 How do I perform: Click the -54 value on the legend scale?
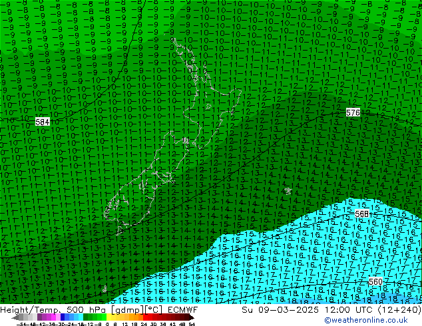(x=21, y=324)
